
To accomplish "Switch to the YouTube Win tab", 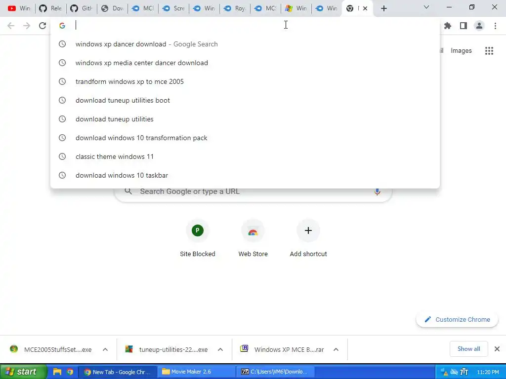I will 19,8.
